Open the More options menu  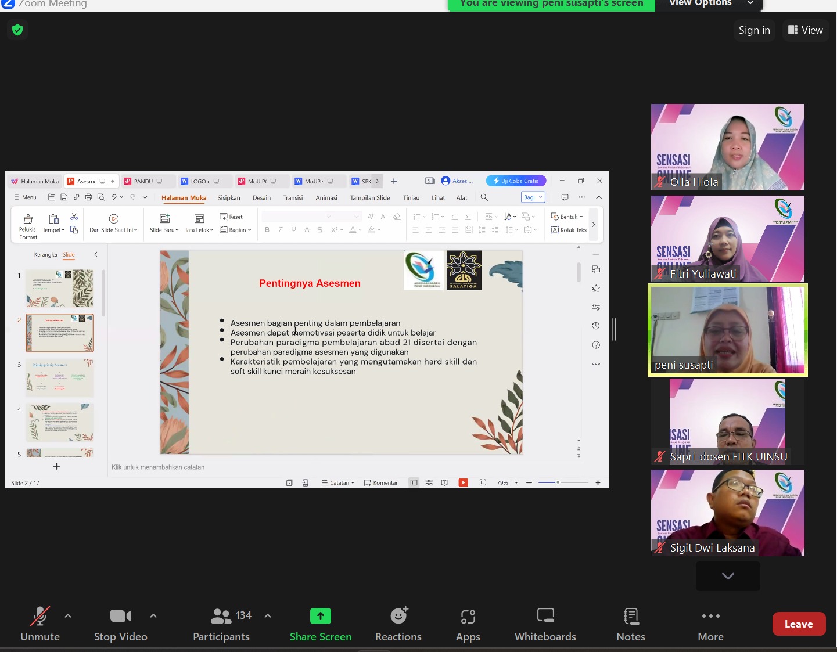click(711, 624)
